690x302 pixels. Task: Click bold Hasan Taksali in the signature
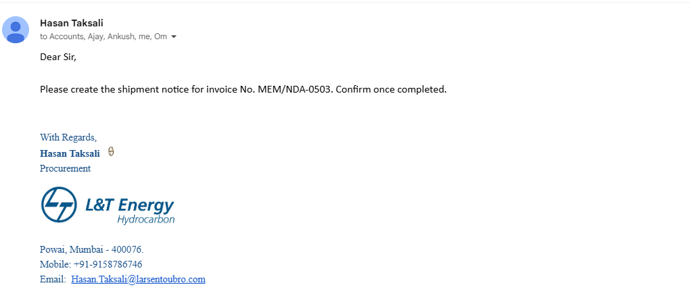point(70,153)
